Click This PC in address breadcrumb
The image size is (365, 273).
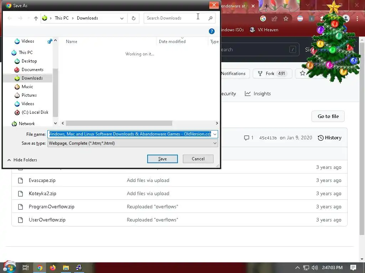(62, 18)
